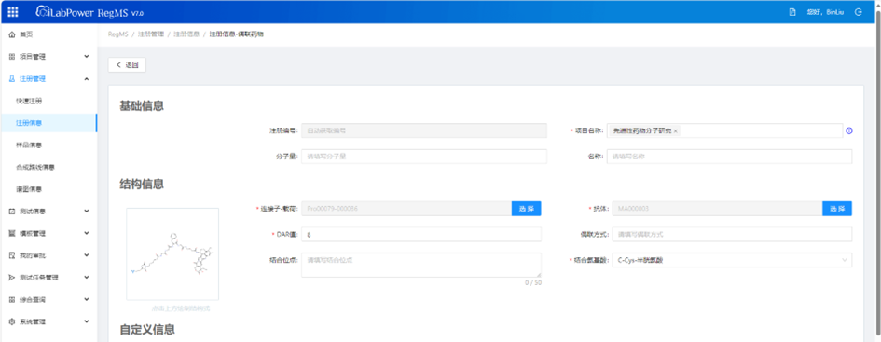881x342 pixels.
Task: Click the 偶联方式 input field
Action: point(732,234)
